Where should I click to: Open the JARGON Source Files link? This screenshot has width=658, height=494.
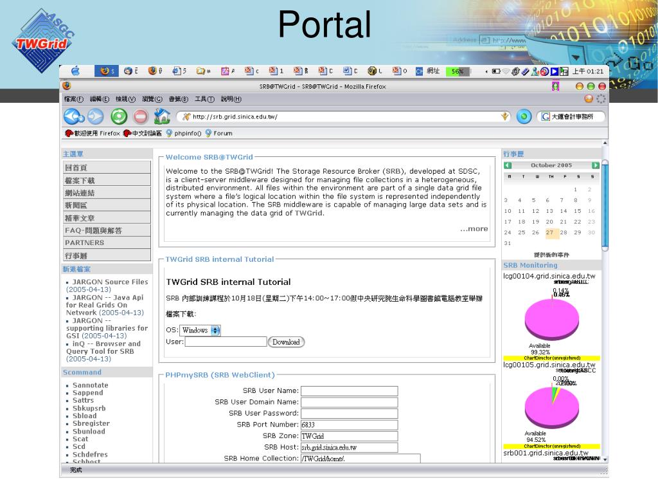coord(110,282)
